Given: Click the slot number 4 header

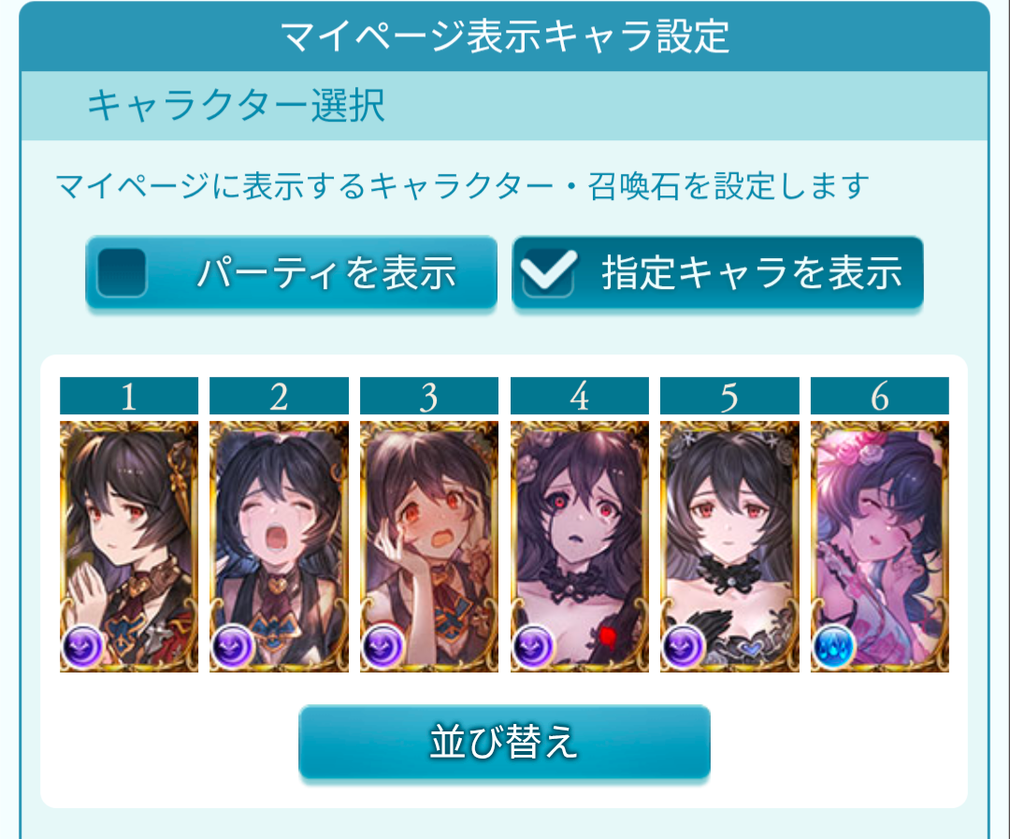Looking at the screenshot, I should (579, 396).
